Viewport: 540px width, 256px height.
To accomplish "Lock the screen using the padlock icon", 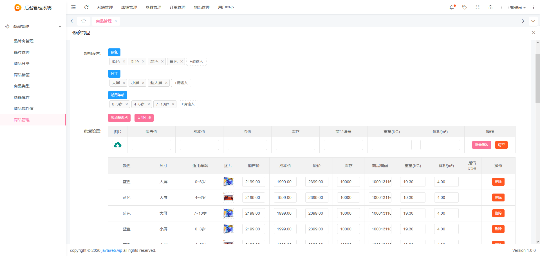I will pos(490,7).
